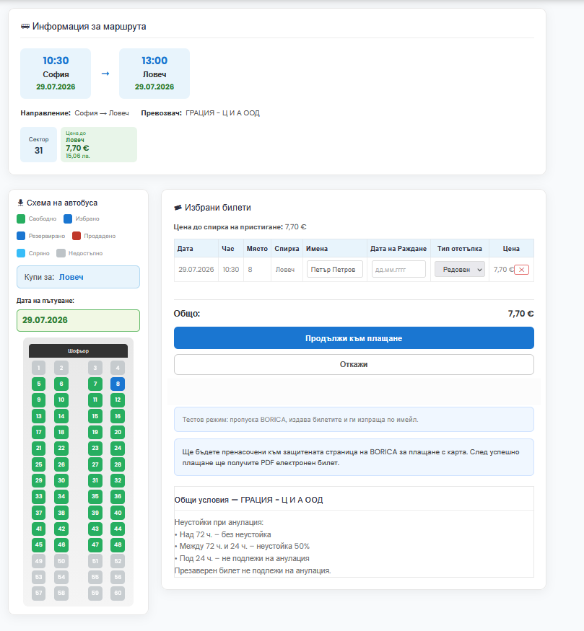Click the seat icon beside 'Схема на автобуса'
584x631 pixels.
click(20, 203)
